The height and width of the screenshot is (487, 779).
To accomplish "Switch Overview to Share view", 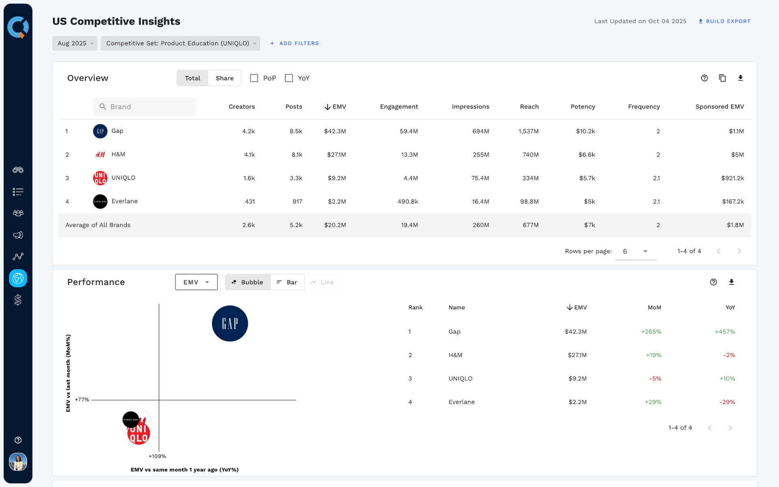I will coord(224,78).
